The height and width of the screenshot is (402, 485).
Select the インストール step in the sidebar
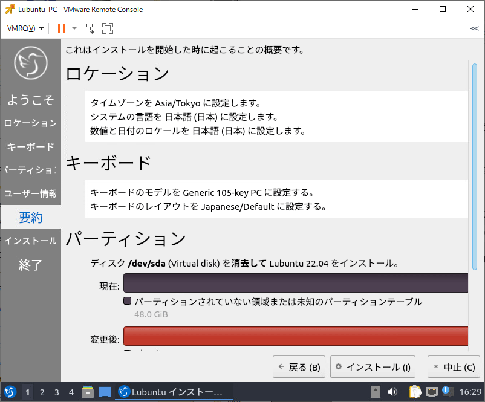[31, 241]
